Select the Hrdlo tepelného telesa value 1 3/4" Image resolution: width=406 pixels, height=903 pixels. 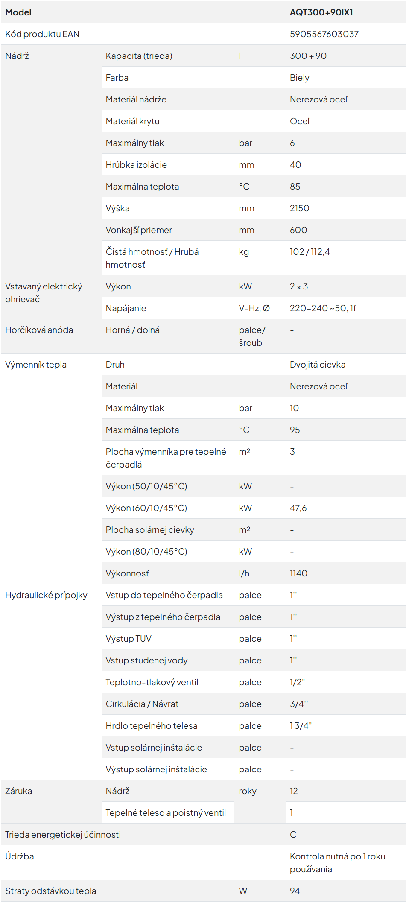[x=301, y=726]
